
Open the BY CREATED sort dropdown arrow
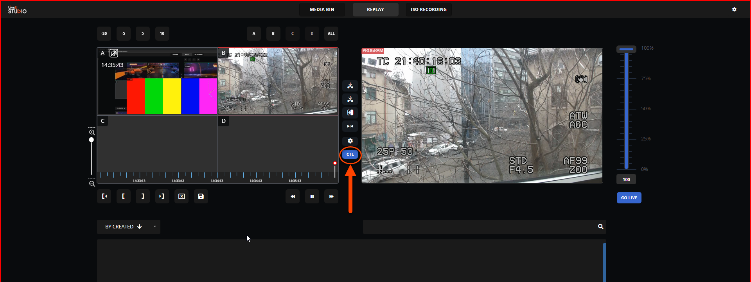coord(155,226)
